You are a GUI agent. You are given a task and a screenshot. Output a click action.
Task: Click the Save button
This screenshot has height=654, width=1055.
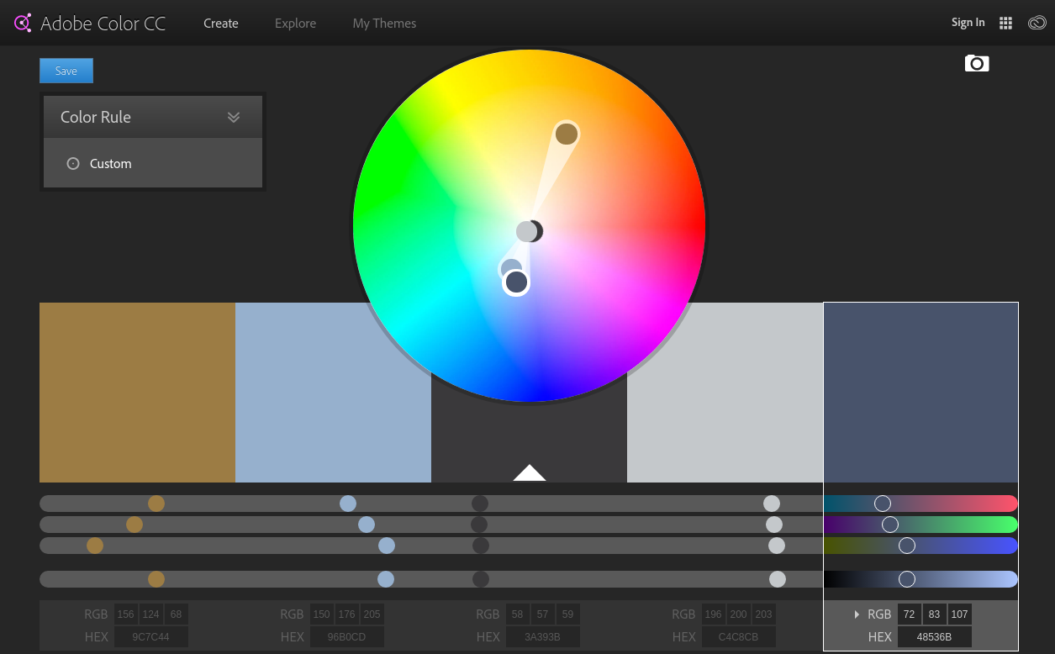coord(66,71)
